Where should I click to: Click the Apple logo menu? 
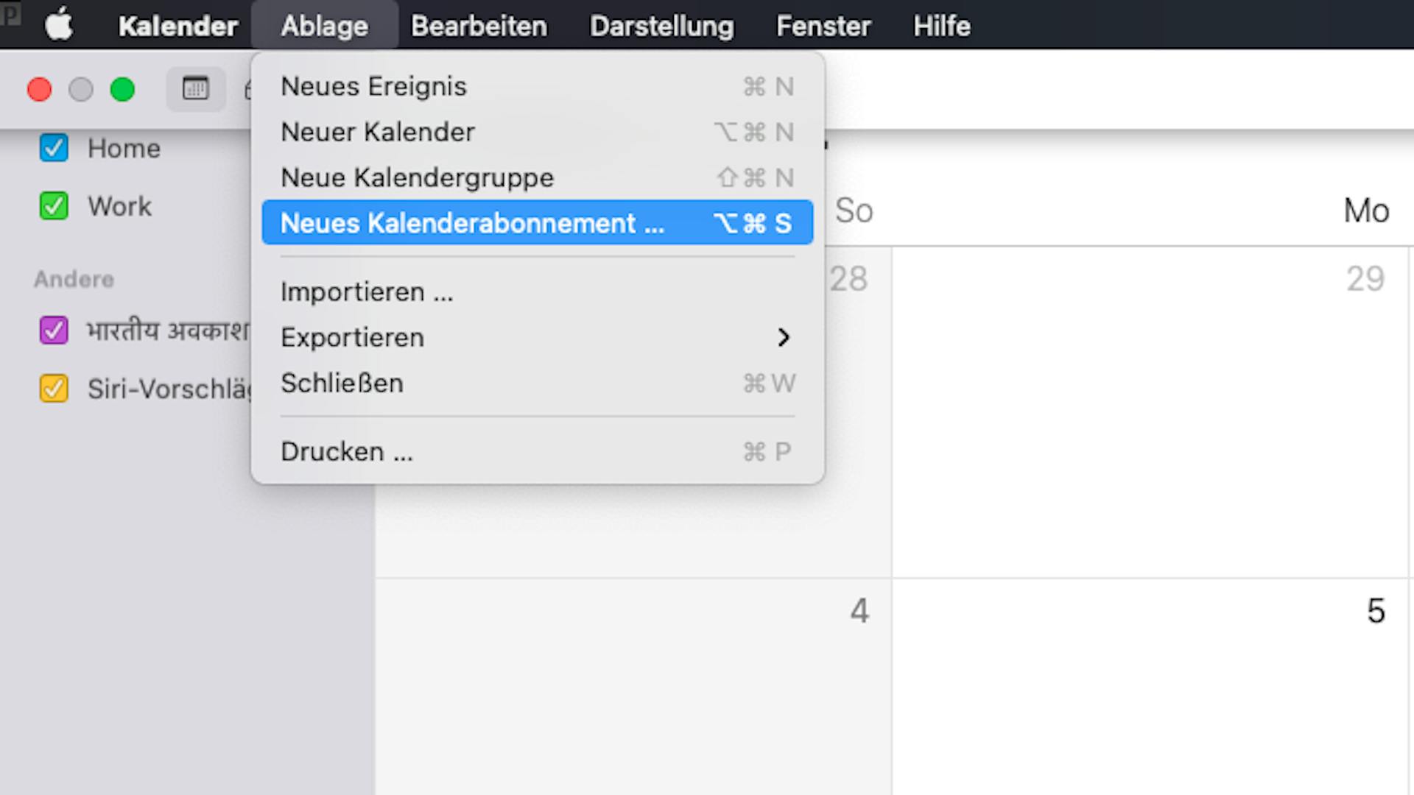coord(59,25)
